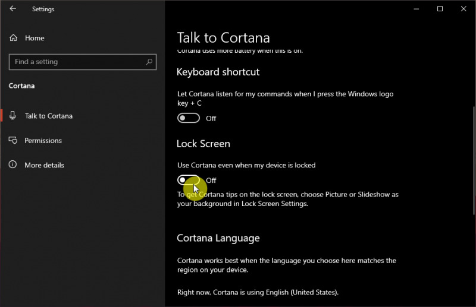
Task: Enable Cortana on lock screen switch
Action: pos(189,180)
